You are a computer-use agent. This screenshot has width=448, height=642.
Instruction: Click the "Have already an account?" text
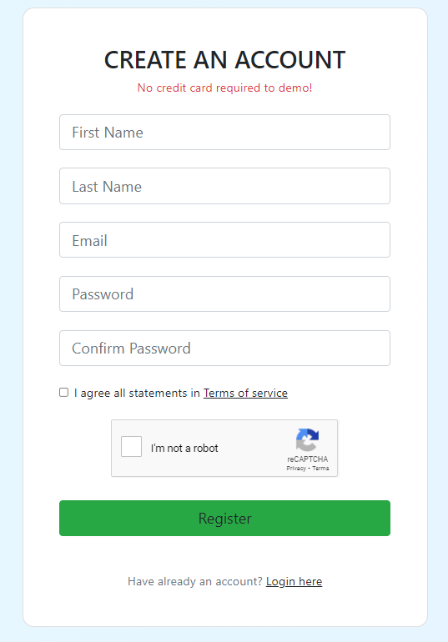click(195, 581)
